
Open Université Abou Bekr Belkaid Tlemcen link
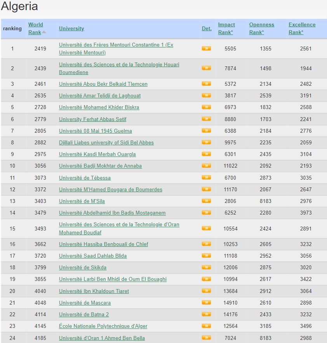[x=103, y=84]
